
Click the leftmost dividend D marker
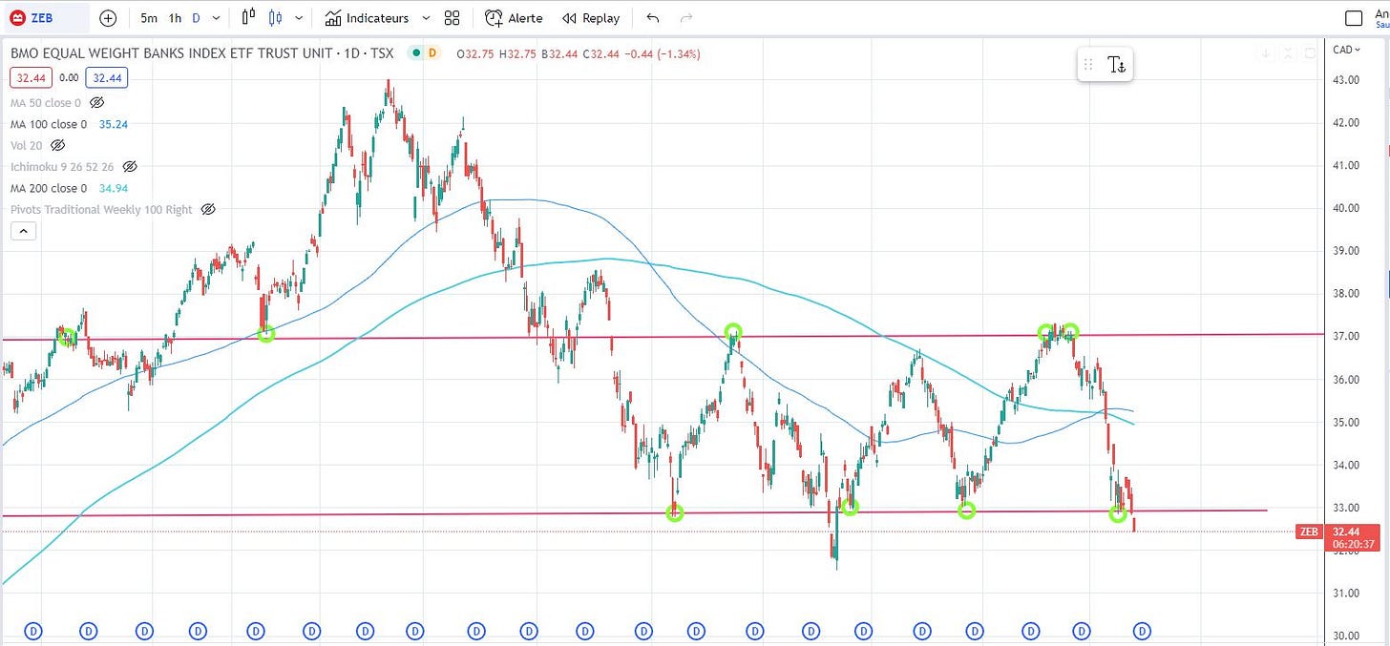click(33, 631)
